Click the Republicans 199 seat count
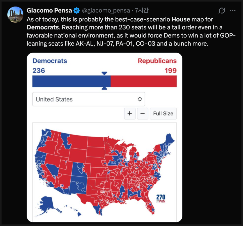 pyautogui.click(x=171, y=71)
